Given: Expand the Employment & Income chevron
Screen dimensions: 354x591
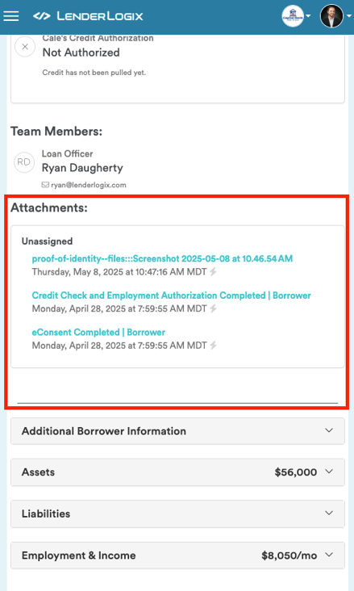Looking at the screenshot, I should click(x=329, y=555).
